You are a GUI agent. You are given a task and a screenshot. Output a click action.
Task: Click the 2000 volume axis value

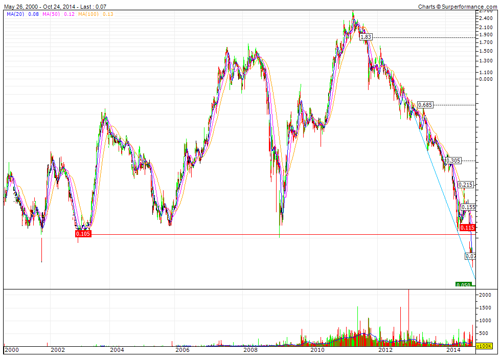point(485,296)
